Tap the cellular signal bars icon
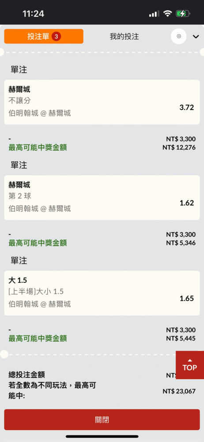The height and width of the screenshot is (442, 204). (154, 14)
